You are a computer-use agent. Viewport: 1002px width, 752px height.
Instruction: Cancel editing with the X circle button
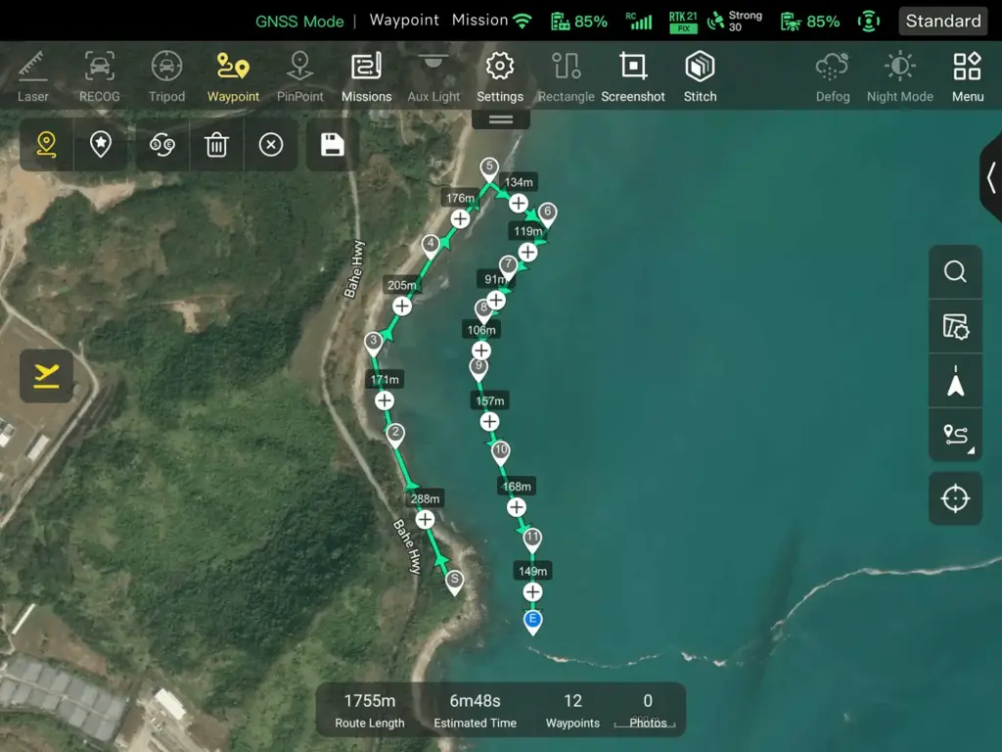coord(271,145)
